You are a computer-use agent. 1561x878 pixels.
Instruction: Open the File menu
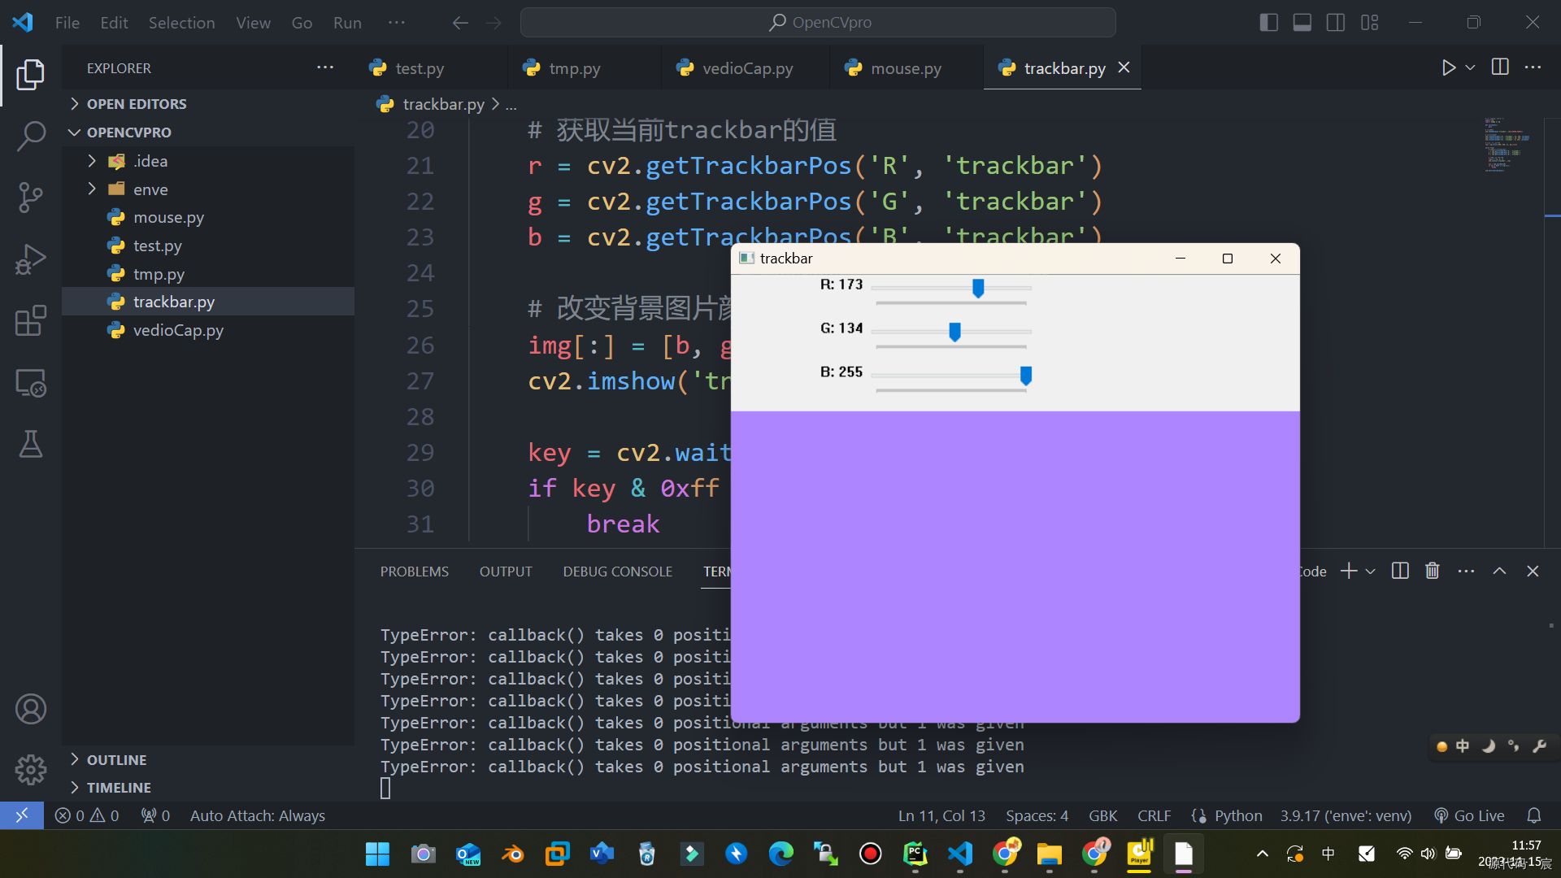point(67,23)
